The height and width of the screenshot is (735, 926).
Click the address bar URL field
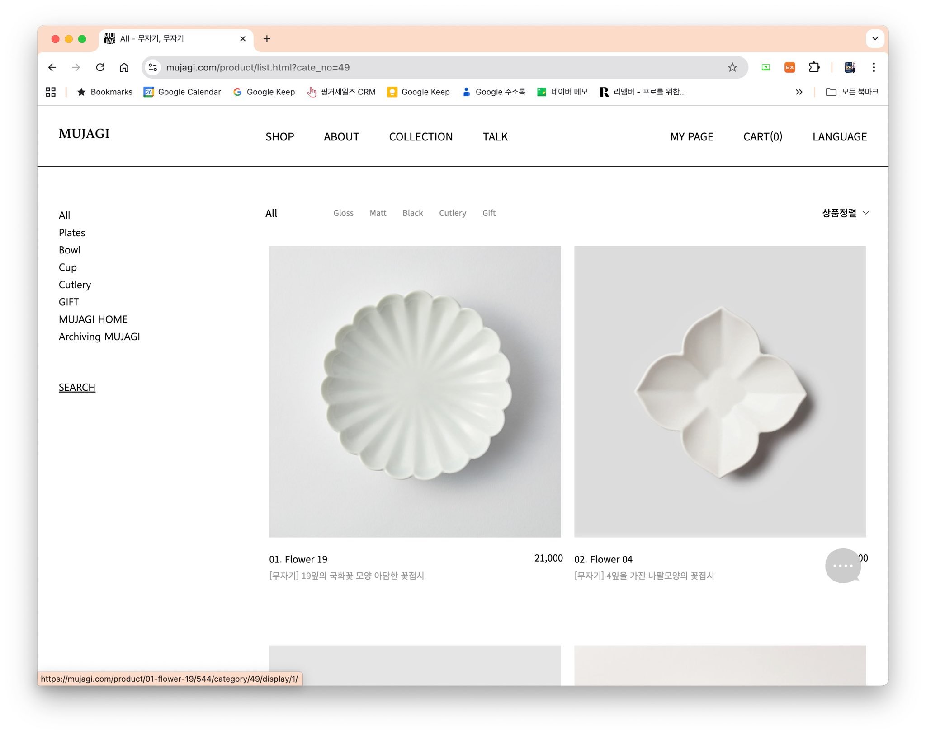407,67
